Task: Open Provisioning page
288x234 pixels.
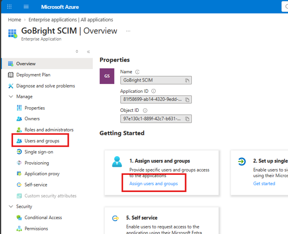Action: coord(37,163)
